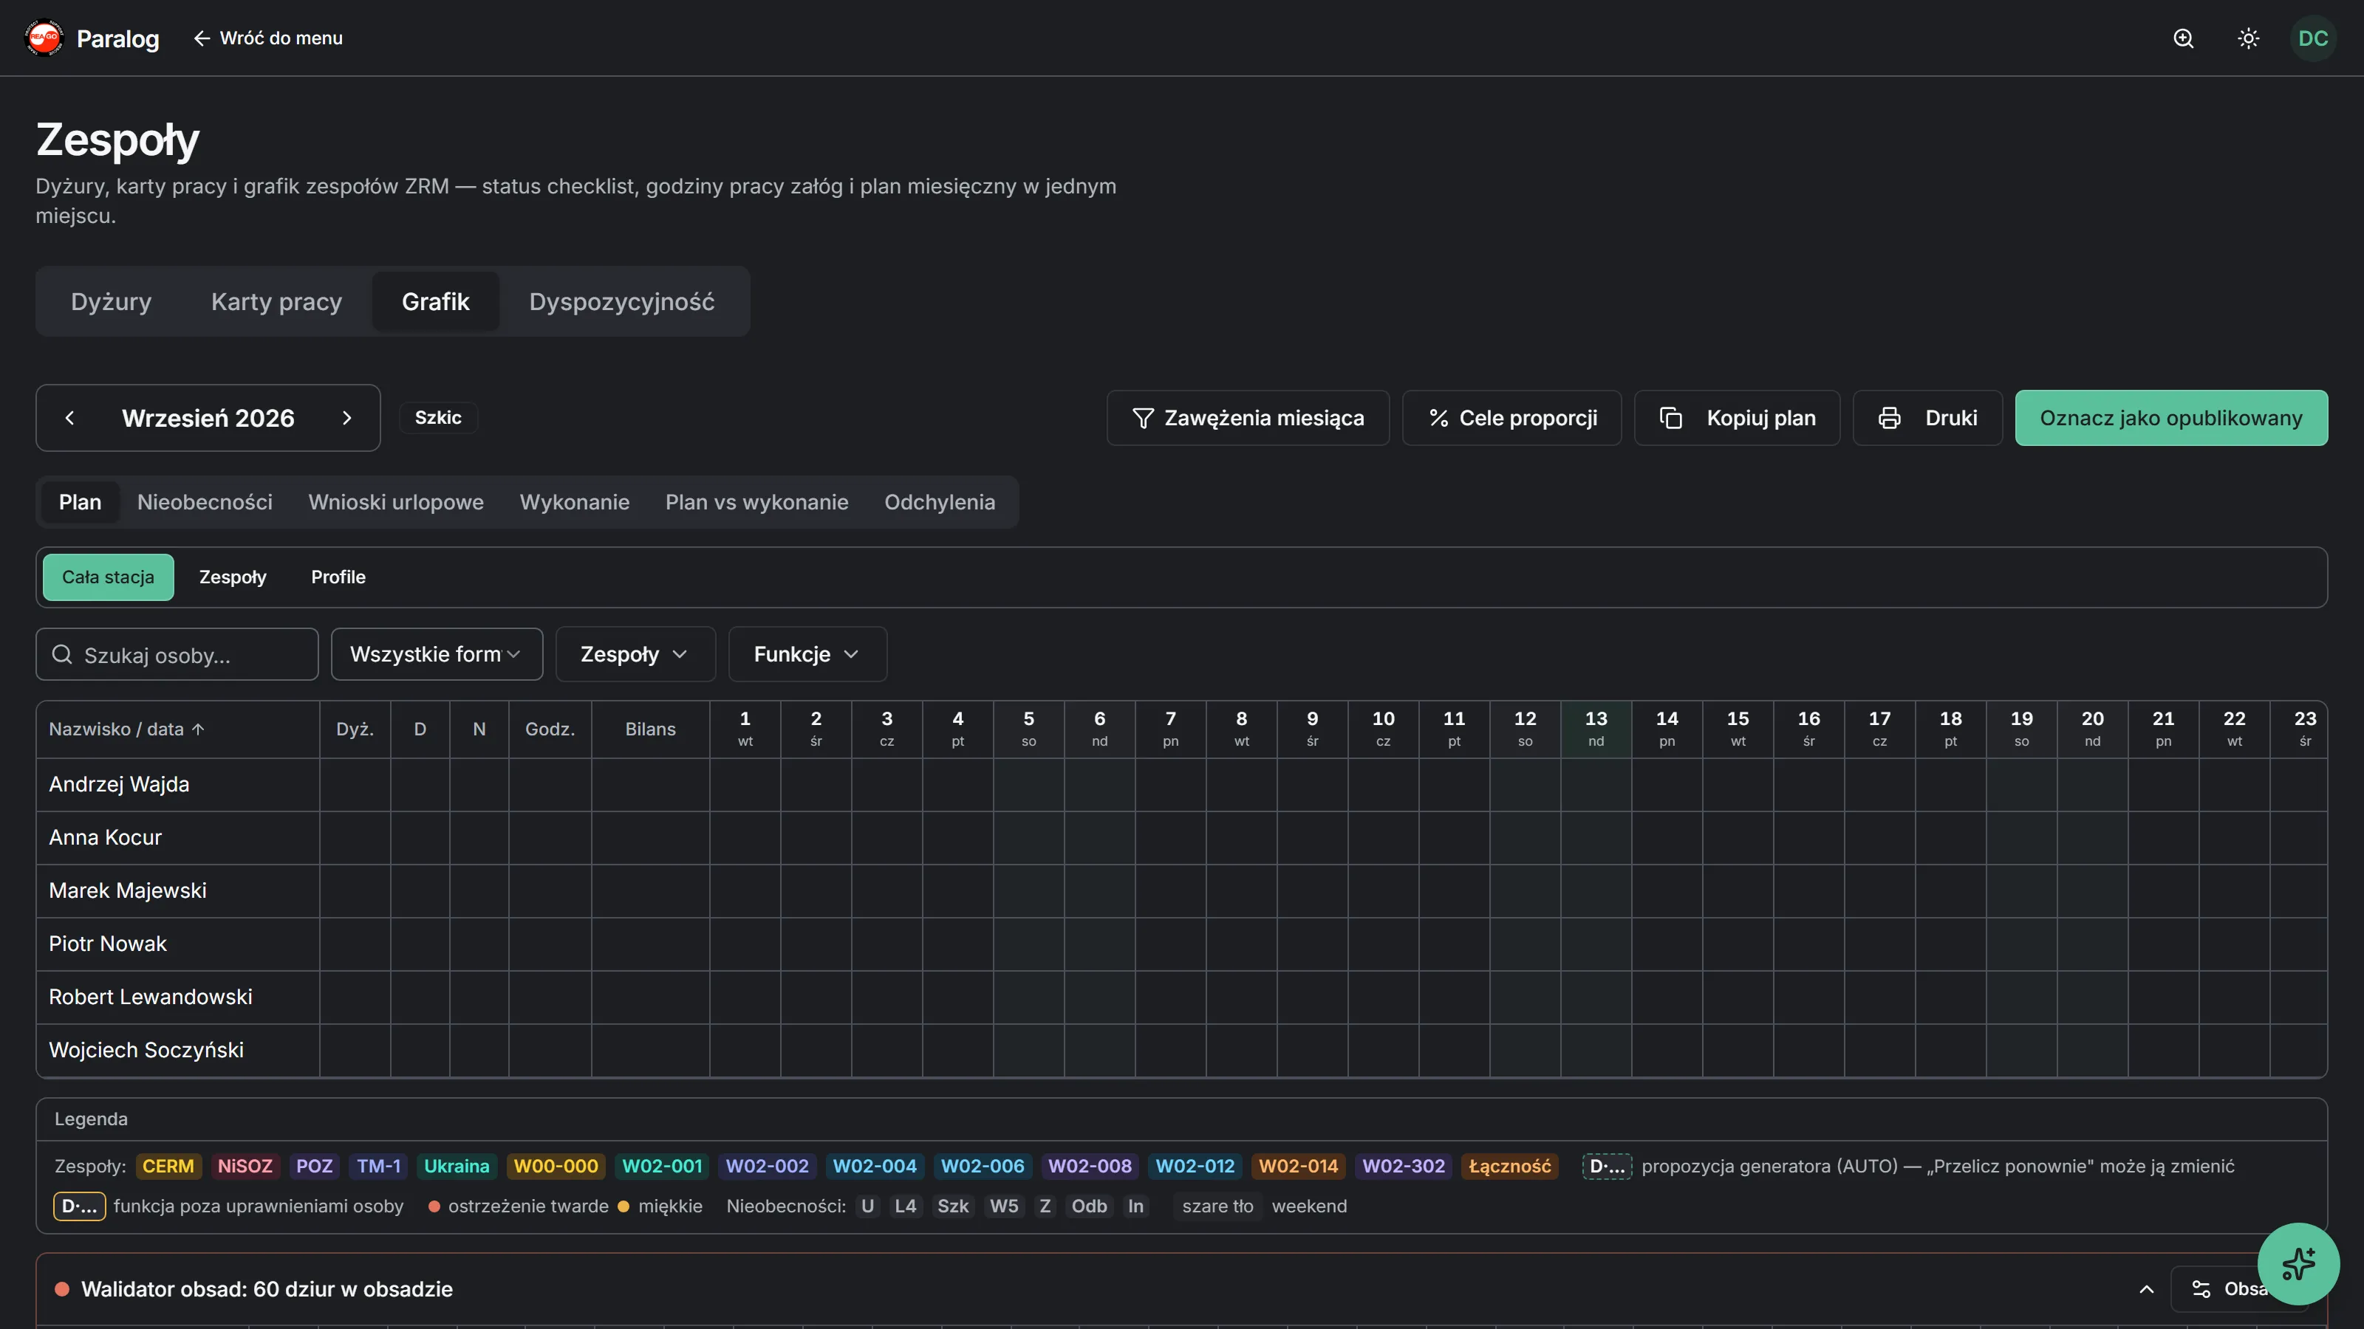Select the Robert Lewandowski row

(x=1181, y=998)
